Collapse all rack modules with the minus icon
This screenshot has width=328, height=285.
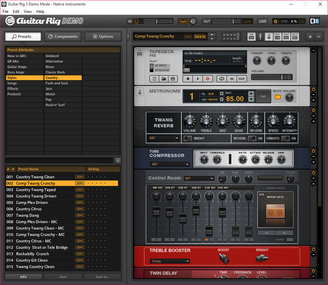coord(319,37)
